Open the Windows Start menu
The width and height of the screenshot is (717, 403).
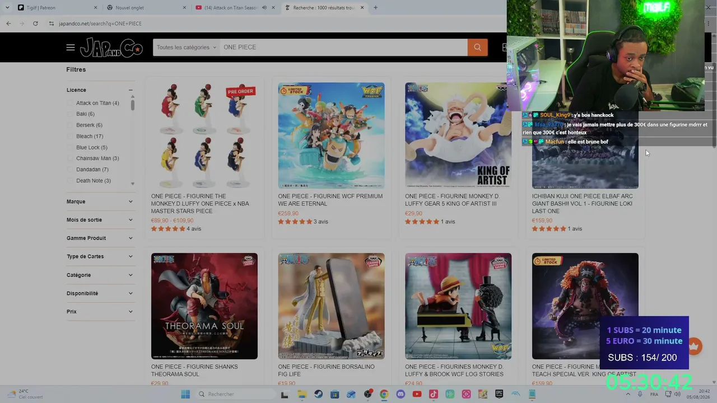185,394
